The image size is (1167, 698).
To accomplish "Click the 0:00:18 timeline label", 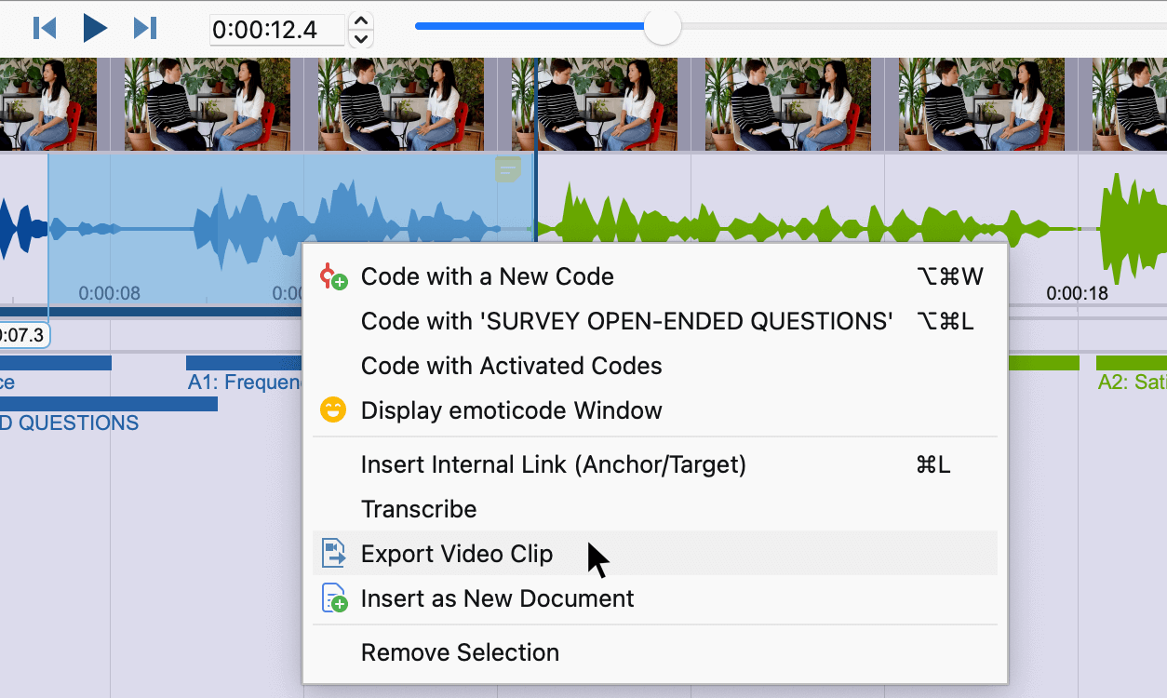I will (x=1077, y=293).
